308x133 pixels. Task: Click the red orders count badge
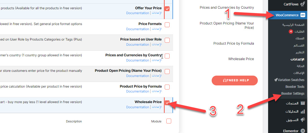tap(291, 32)
